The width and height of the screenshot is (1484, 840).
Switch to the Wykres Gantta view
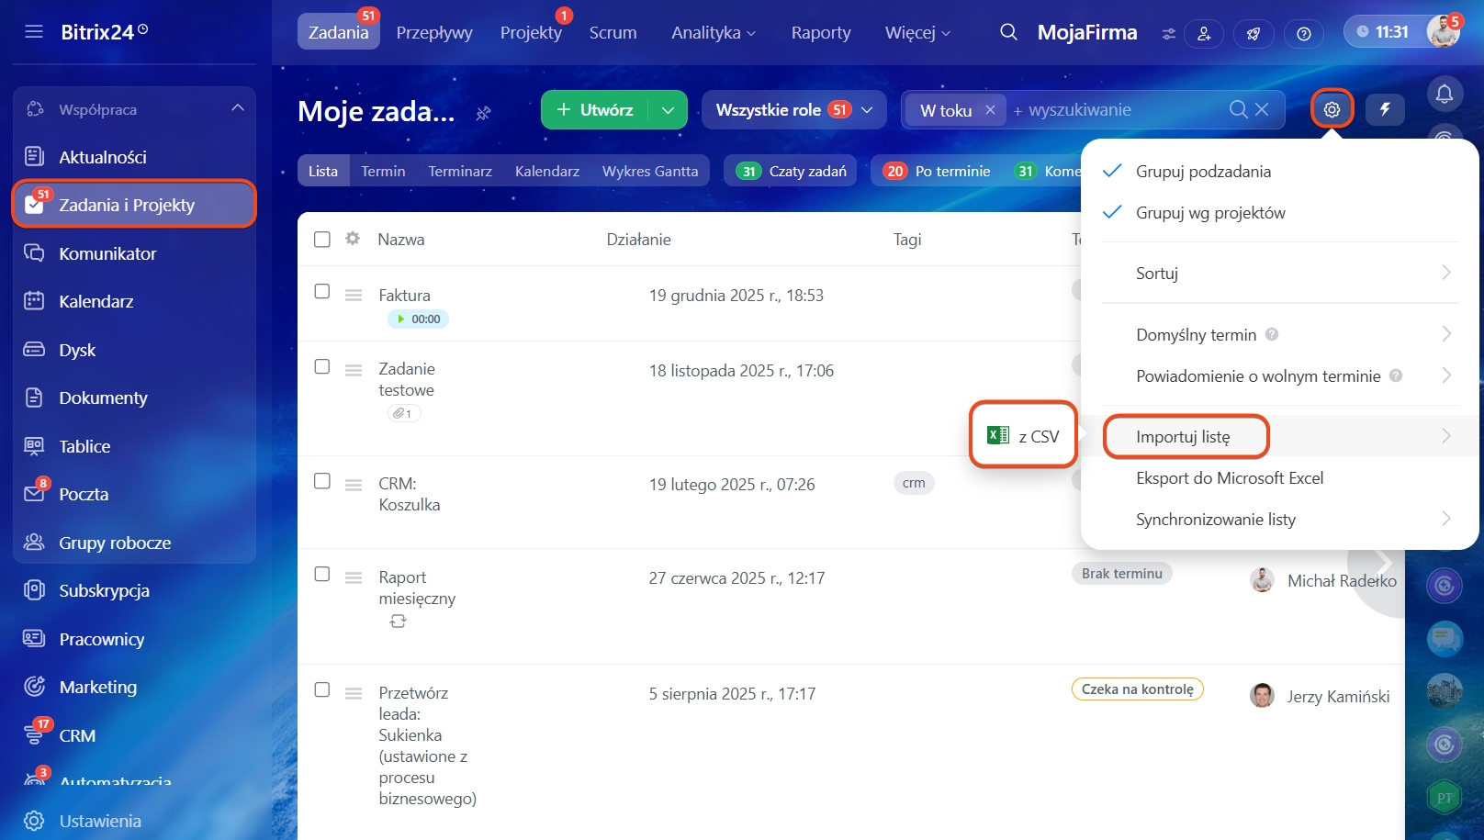tap(649, 172)
